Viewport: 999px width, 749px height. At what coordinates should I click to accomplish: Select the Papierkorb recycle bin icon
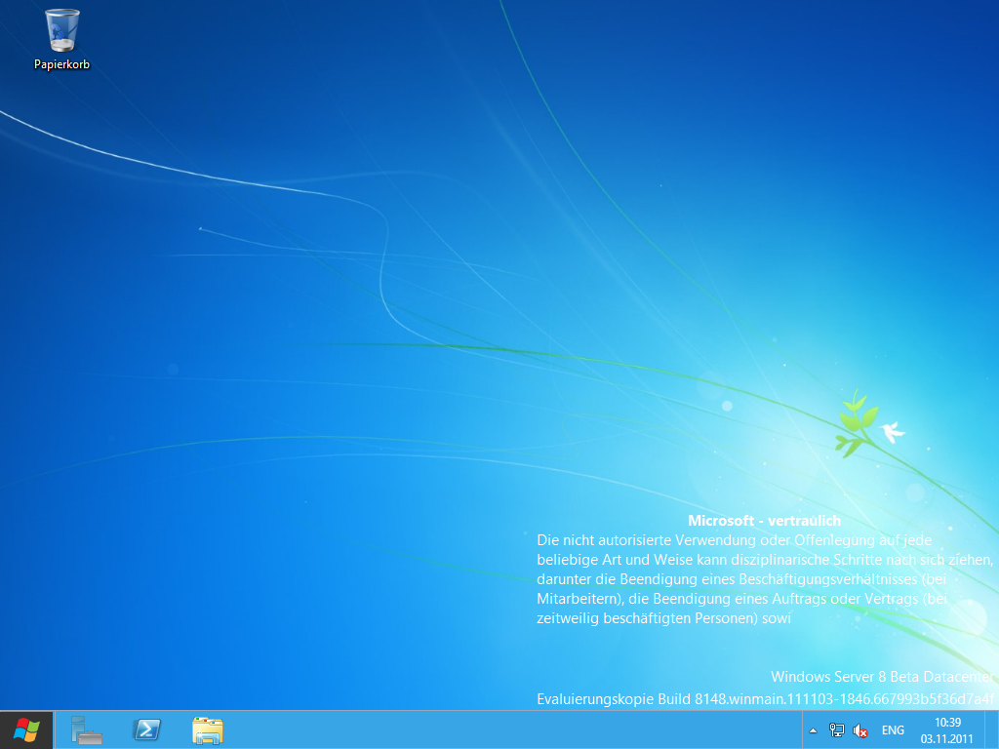[62, 30]
